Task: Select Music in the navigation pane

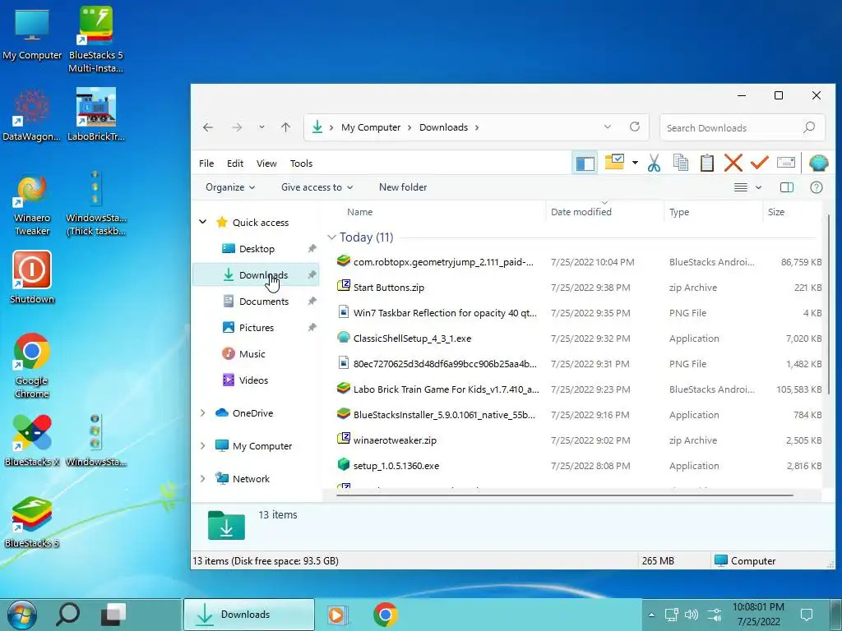Action: [252, 354]
